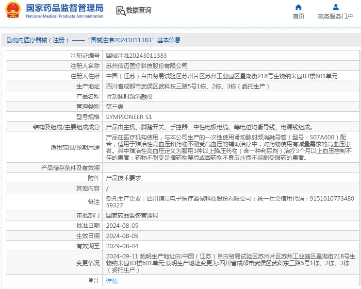Click the 生产地址 Chengdu address value
This screenshot has height=289, width=361.
point(187,86)
